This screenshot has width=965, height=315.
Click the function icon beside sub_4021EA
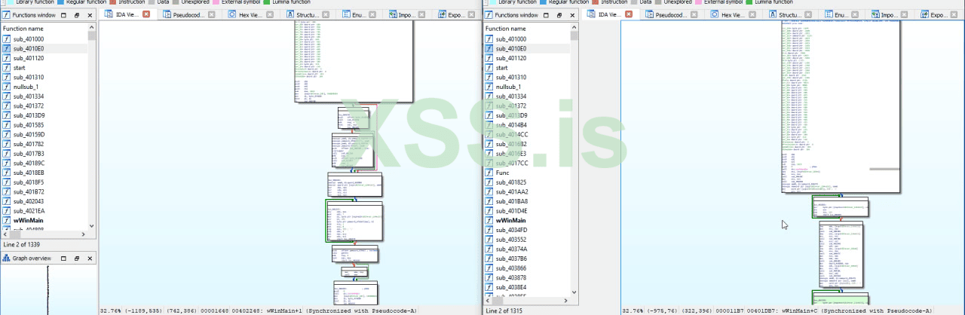click(7, 211)
